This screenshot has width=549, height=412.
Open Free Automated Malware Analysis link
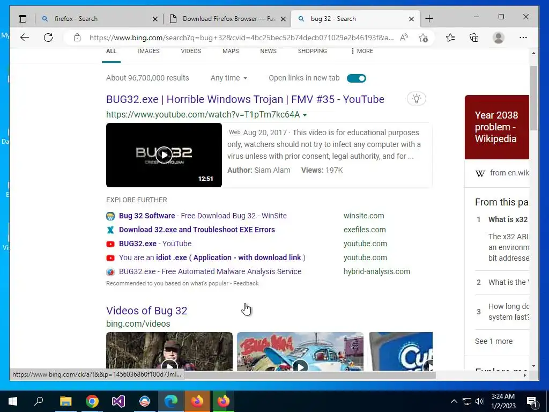click(210, 272)
